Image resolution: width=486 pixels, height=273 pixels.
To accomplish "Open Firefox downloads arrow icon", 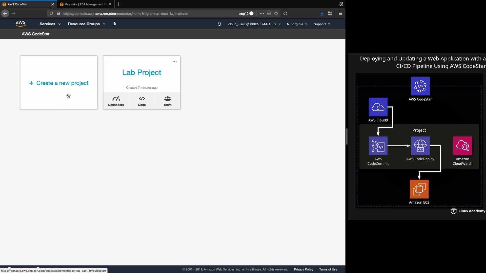I will [322, 14].
